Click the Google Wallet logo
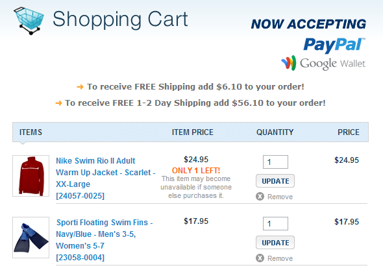This screenshot has height=270, width=383. point(323,63)
